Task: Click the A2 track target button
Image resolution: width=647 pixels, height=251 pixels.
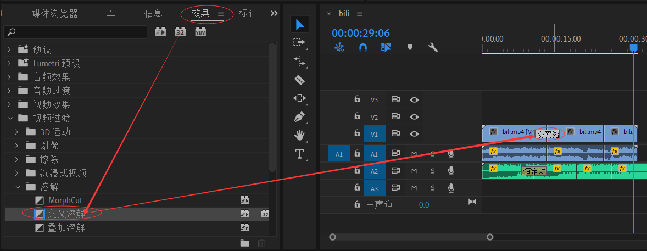Action: [x=375, y=171]
